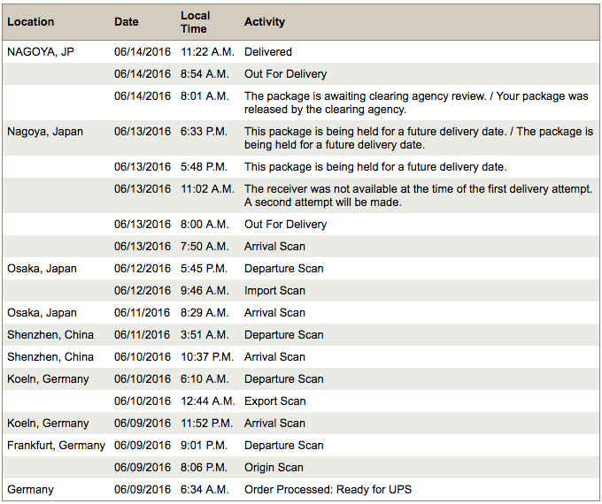Select the Delivered activity entry
Viewport: 602px width, 504px height.
point(268,52)
